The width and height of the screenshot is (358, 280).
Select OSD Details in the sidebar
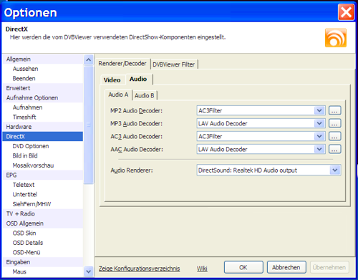pos(43,243)
